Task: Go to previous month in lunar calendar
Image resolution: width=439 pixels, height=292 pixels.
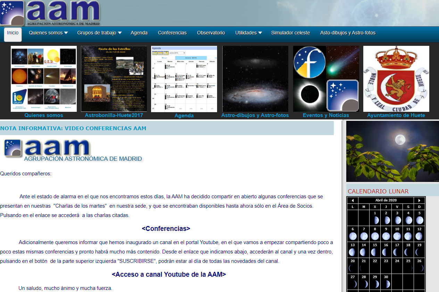Action: [353, 200]
